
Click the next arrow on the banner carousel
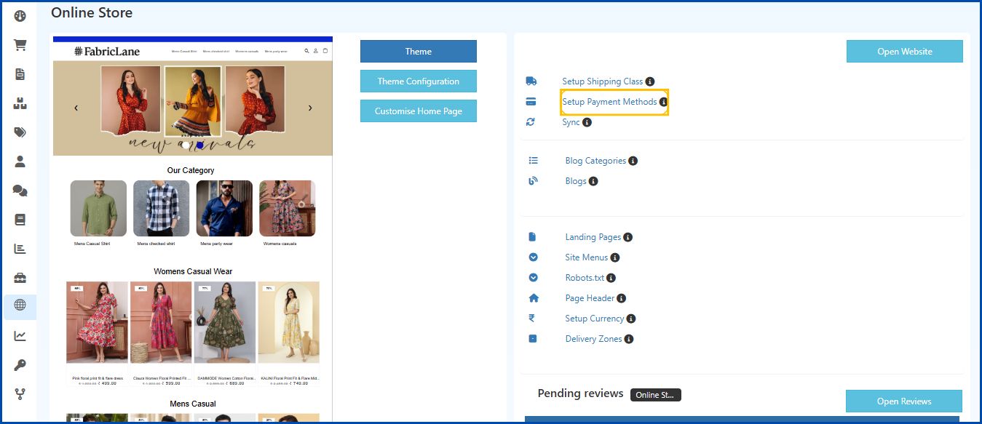pyautogui.click(x=310, y=106)
